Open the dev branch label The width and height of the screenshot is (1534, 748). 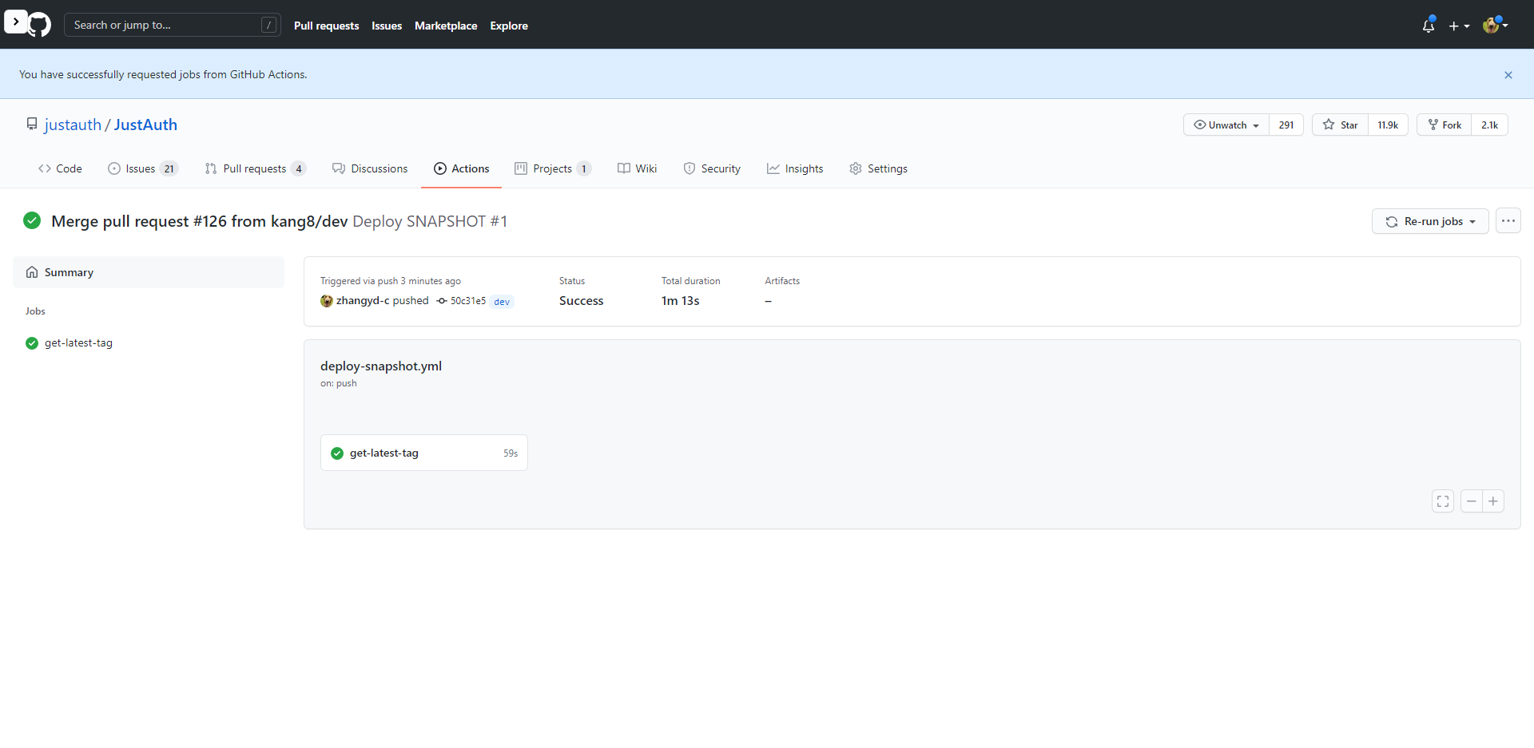(x=502, y=302)
